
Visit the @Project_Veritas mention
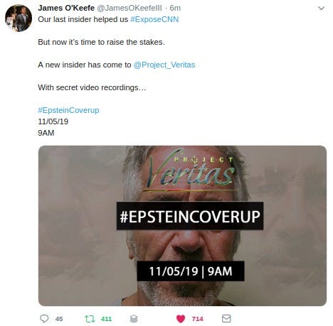164,65
